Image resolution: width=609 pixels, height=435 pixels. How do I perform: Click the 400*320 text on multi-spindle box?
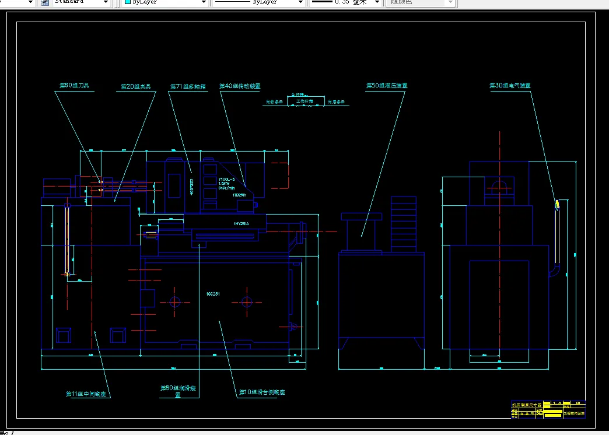[x=191, y=187]
